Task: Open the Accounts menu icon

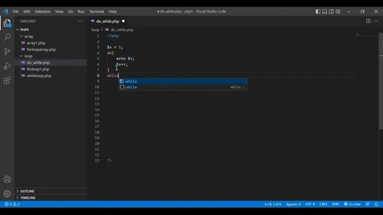Action: pos(7,179)
